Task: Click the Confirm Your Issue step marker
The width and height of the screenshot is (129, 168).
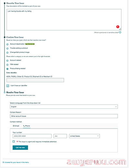Action: tap(5, 37)
